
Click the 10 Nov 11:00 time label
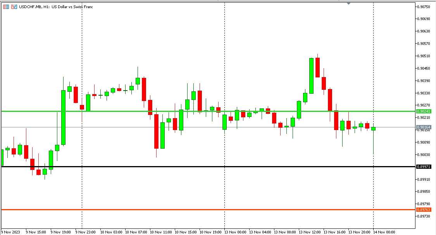coord(161,232)
